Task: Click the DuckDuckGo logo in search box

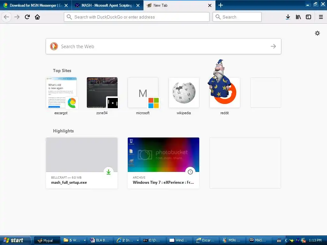Action: coord(54,46)
